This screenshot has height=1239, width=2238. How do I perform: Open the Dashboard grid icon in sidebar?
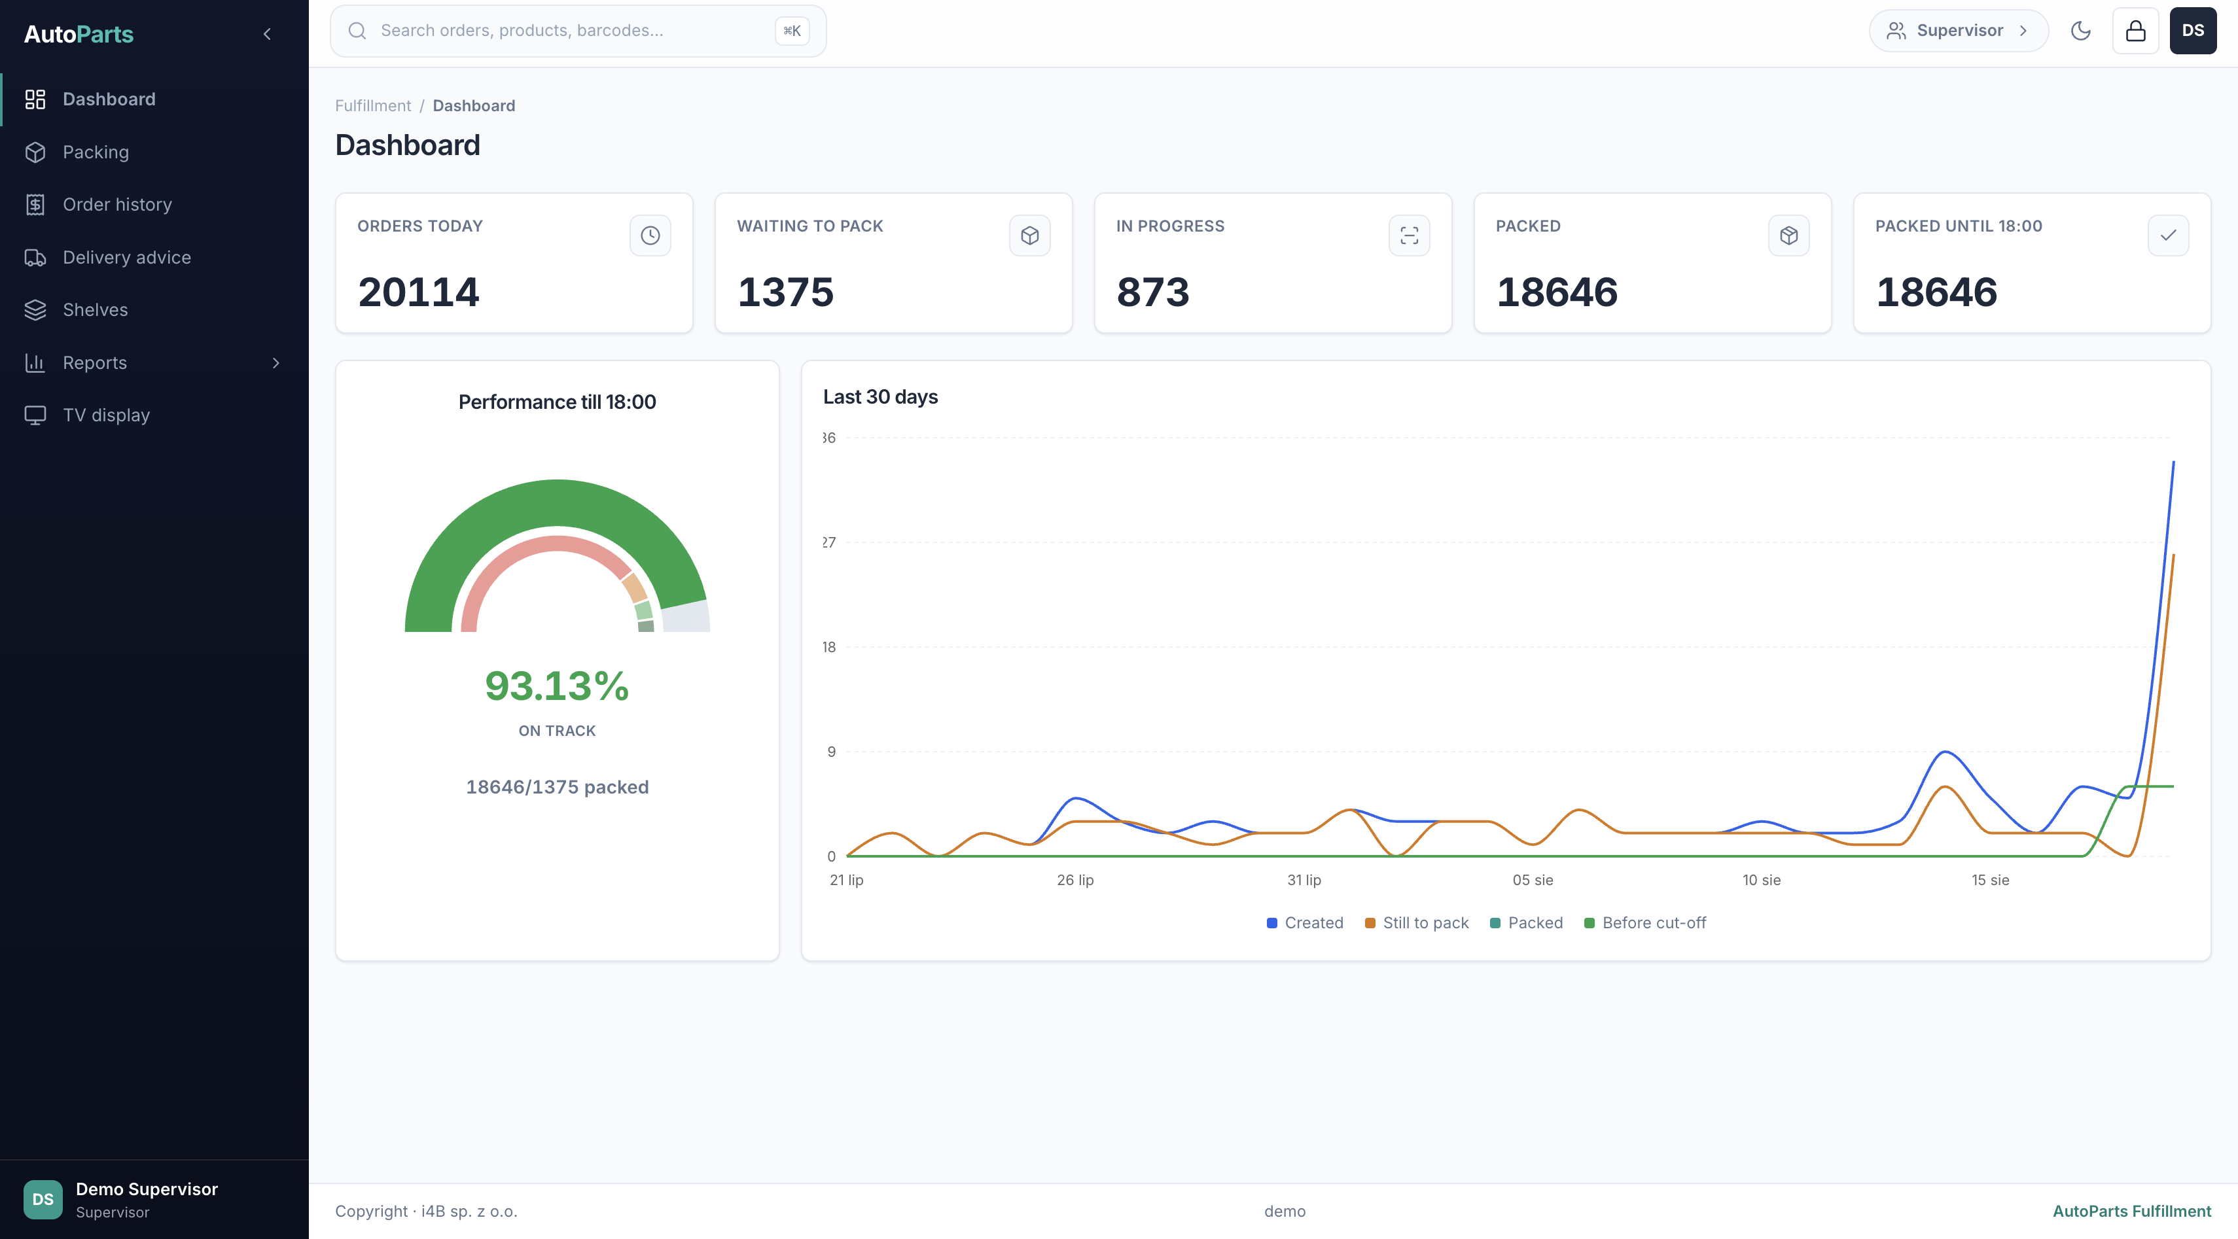click(35, 99)
